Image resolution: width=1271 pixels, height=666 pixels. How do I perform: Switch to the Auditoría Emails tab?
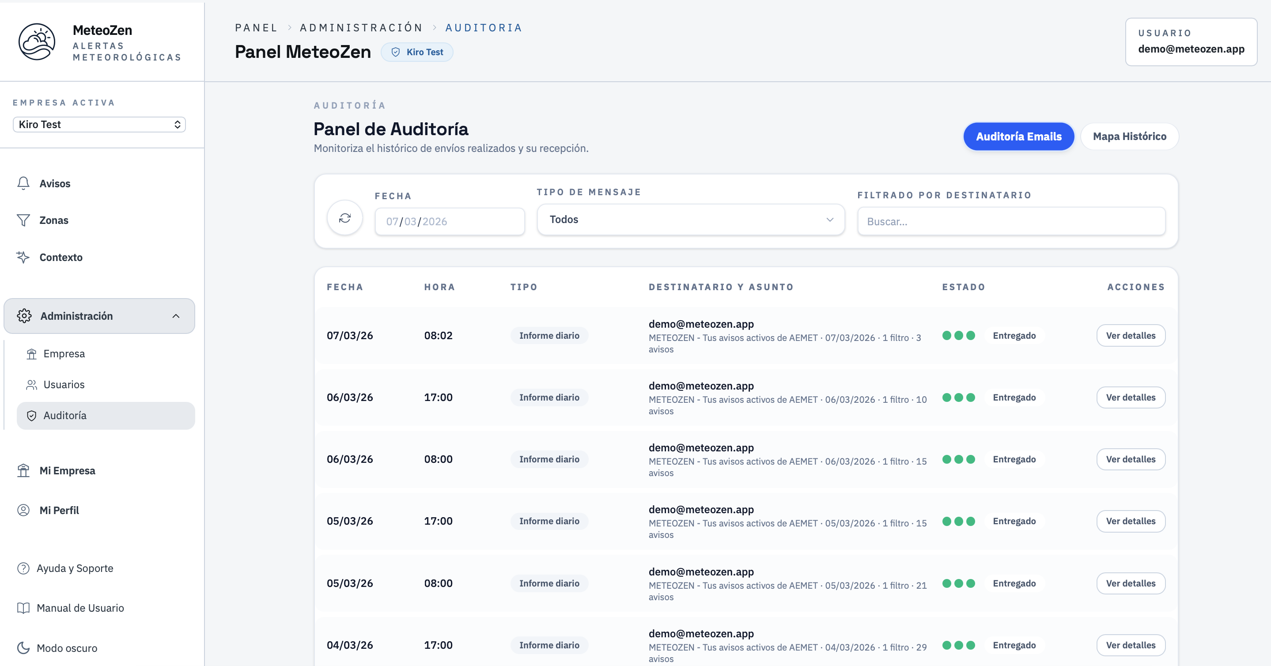pyautogui.click(x=1018, y=136)
